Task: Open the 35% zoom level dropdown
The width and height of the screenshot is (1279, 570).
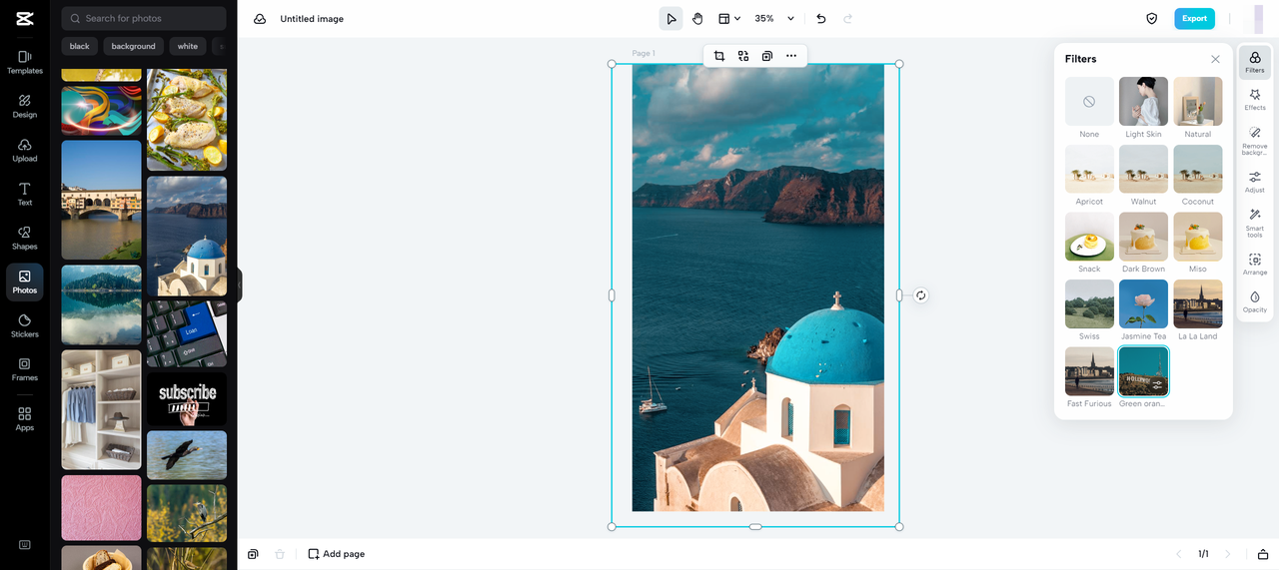Action: (x=774, y=18)
